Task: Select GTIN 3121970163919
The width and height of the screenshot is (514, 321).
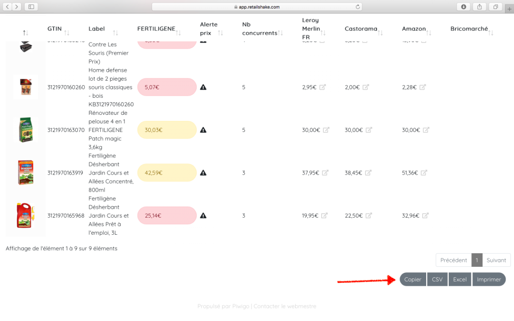Action: (65, 173)
